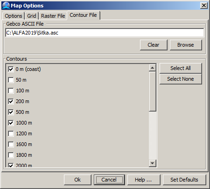
Task: Click Select All contours button
Action: [x=181, y=68]
